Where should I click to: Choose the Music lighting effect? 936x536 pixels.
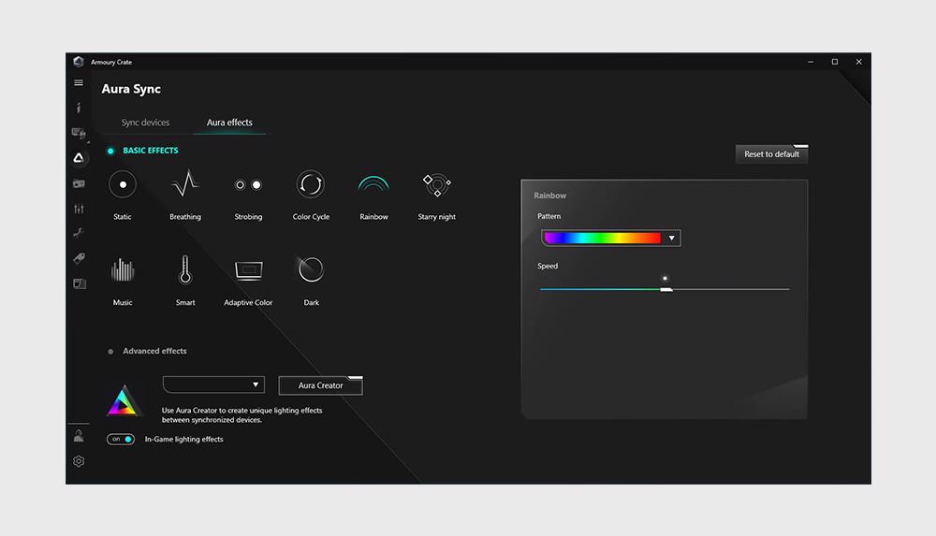[x=123, y=271]
